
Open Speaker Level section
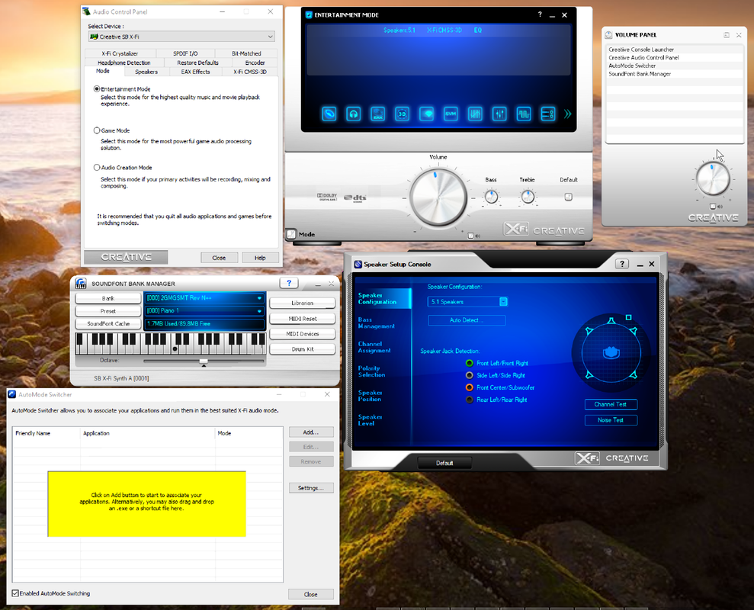(370, 420)
